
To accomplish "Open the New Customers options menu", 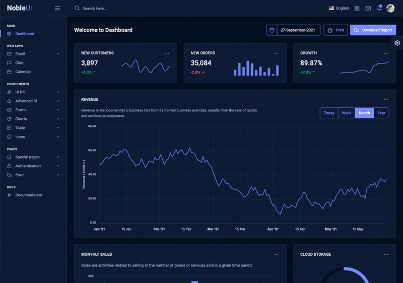I will point(167,53).
